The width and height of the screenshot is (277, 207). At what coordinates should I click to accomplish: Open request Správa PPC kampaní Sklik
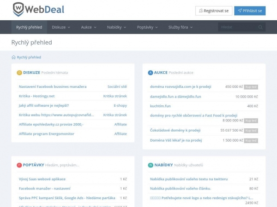67,198
